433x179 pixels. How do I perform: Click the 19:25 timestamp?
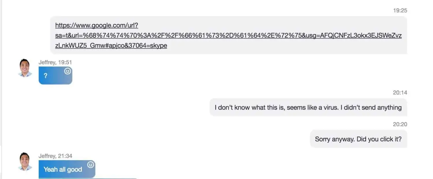tap(400, 11)
